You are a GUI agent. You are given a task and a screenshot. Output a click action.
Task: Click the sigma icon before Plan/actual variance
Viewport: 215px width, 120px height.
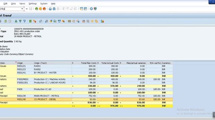coord(120,63)
